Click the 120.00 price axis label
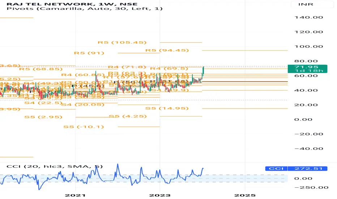This screenshot has height=199, width=337. [x=309, y=32]
